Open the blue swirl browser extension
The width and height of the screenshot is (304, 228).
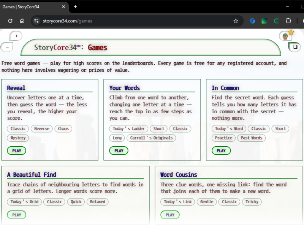coord(252,21)
